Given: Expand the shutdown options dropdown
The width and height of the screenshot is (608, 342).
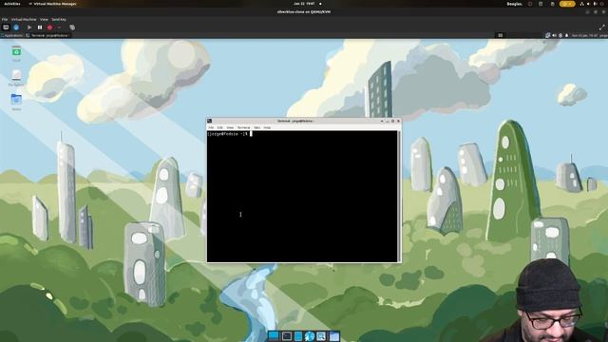Looking at the screenshot, I should coord(59,28).
